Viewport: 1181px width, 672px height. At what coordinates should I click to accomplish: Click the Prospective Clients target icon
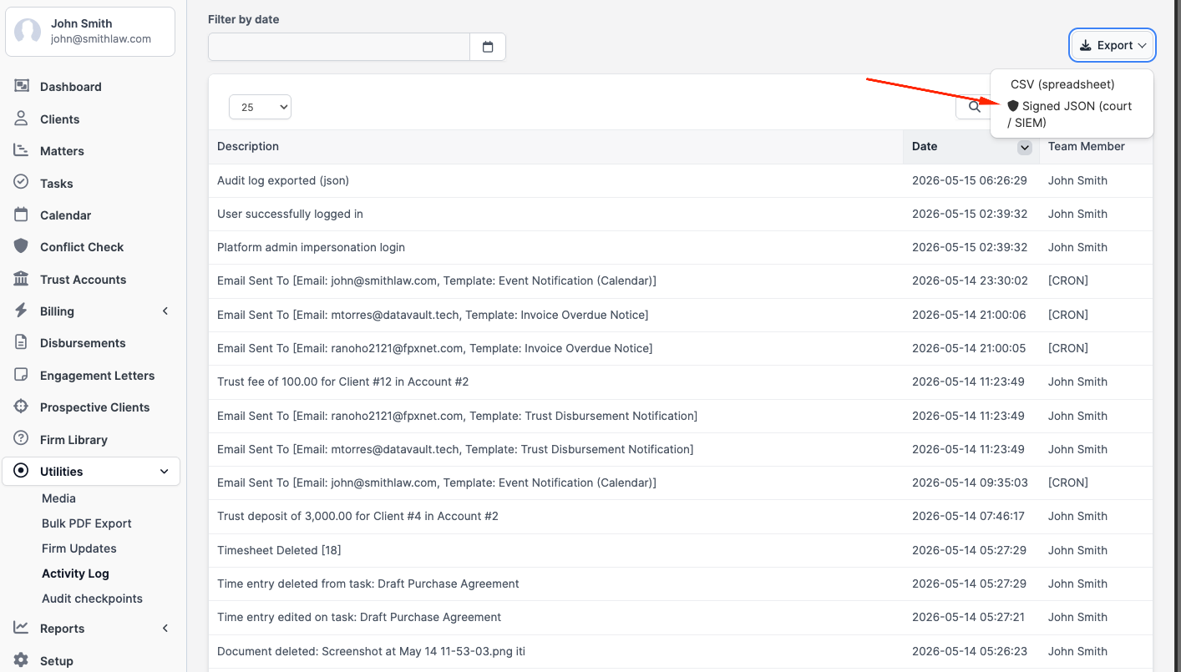tap(22, 407)
